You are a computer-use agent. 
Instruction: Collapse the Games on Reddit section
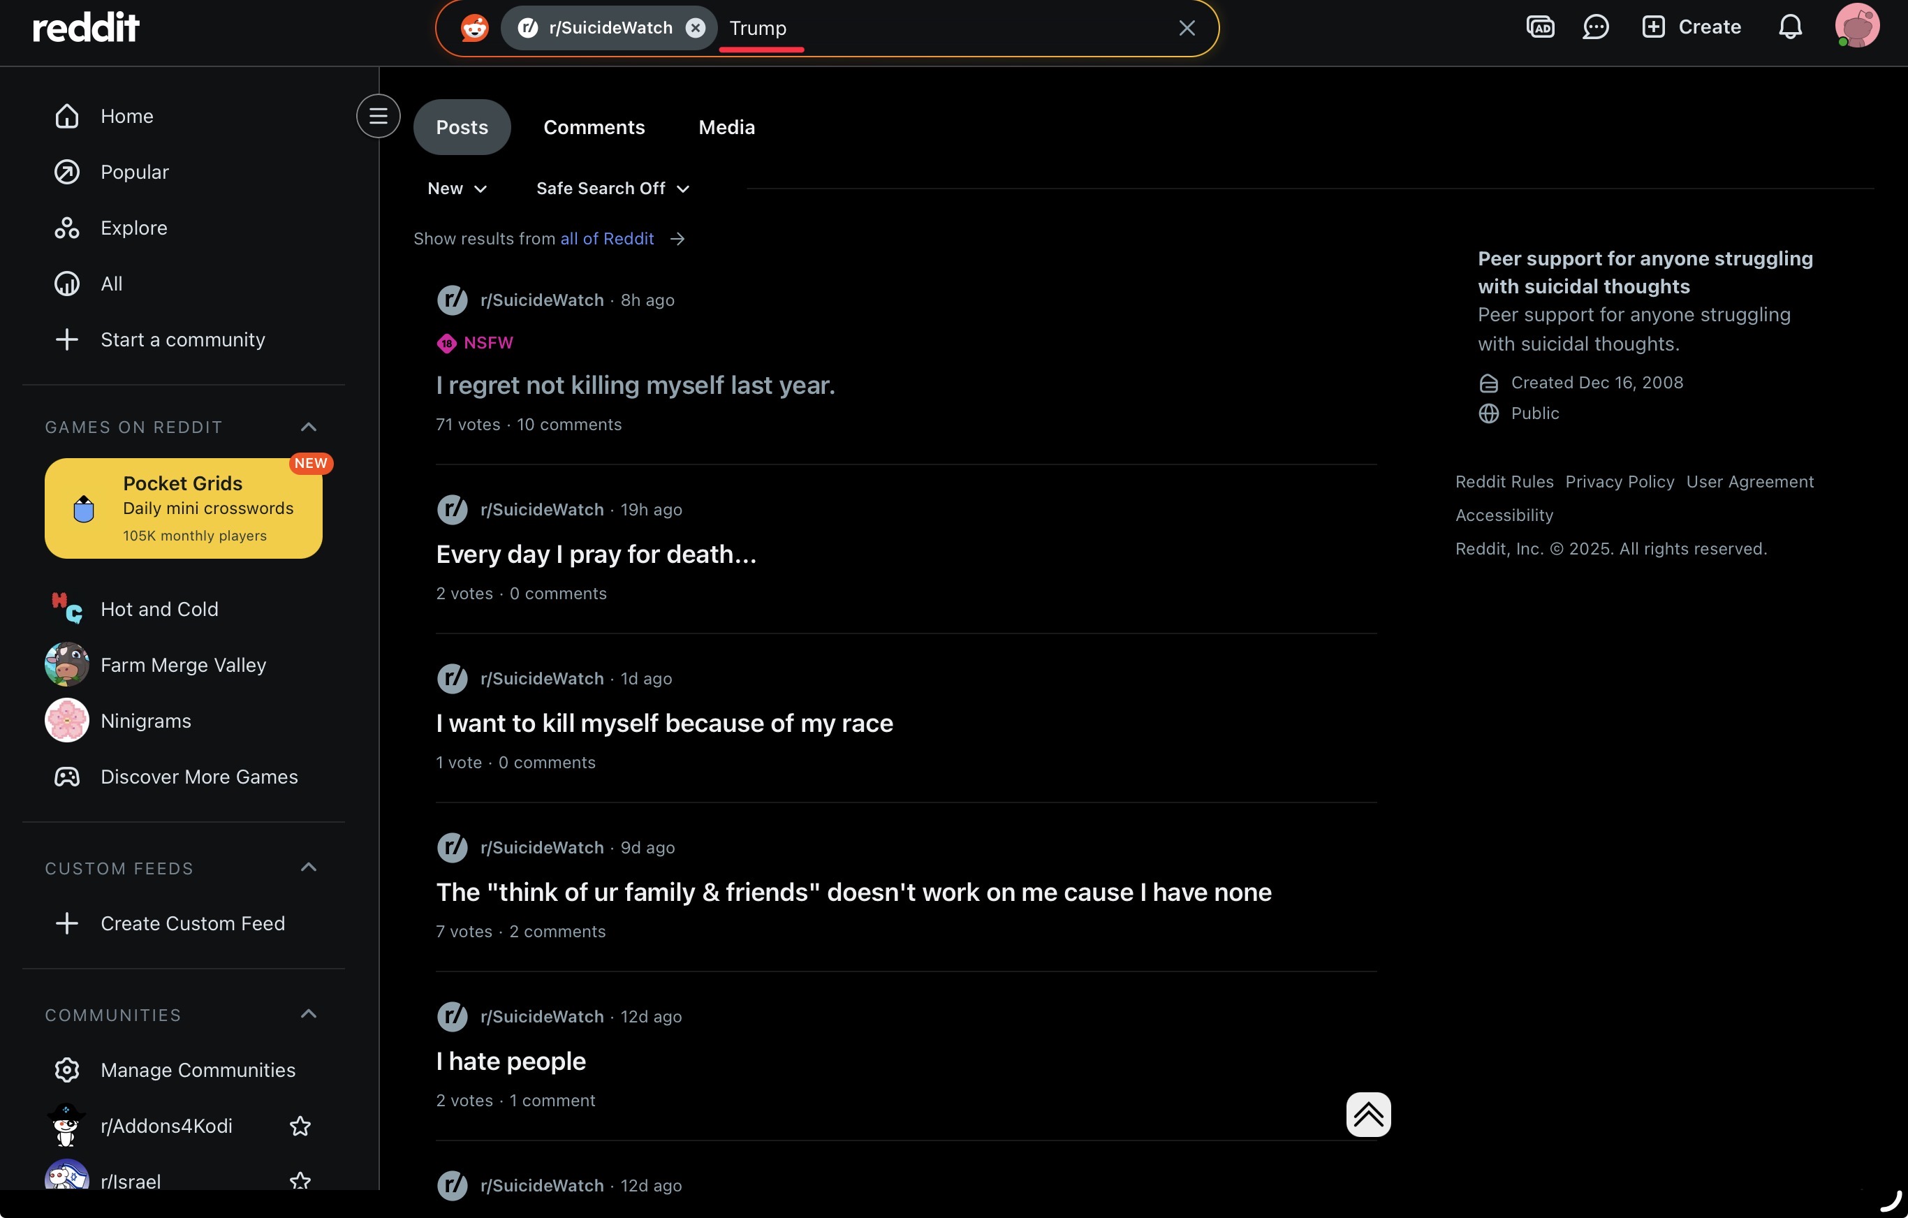pos(308,427)
